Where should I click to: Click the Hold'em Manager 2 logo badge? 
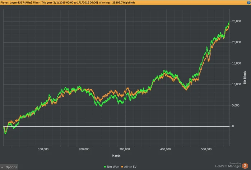pyautogui.click(x=246, y=166)
